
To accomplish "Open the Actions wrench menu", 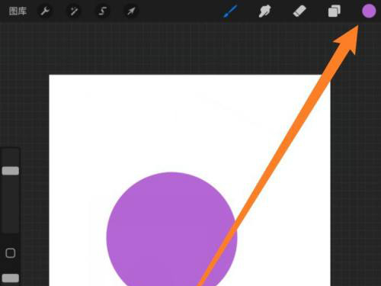I will click(45, 11).
